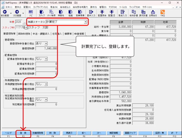Open the 案件(J) menu
This screenshot has height=138, width=182.
point(18,7)
